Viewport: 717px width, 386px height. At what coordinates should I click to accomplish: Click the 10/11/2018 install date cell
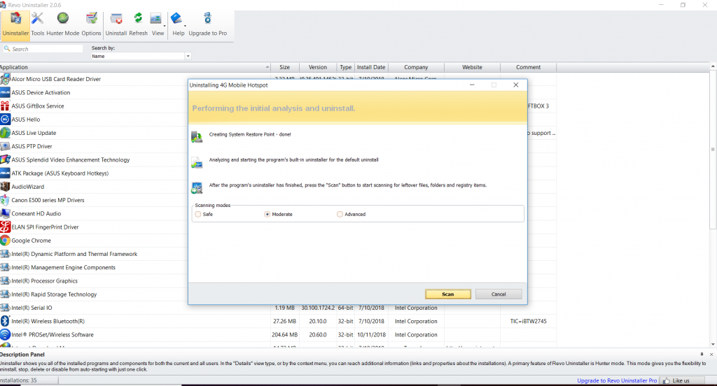[371, 335]
